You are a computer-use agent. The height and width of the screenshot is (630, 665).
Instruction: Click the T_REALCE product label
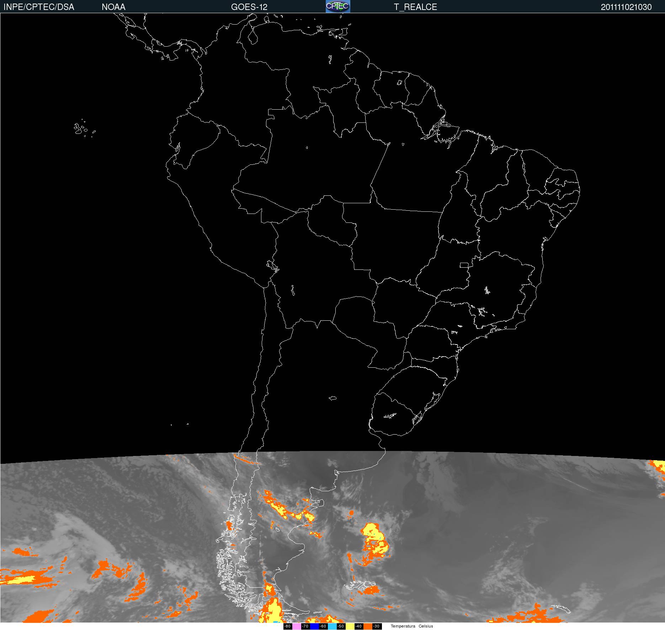(415, 7)
